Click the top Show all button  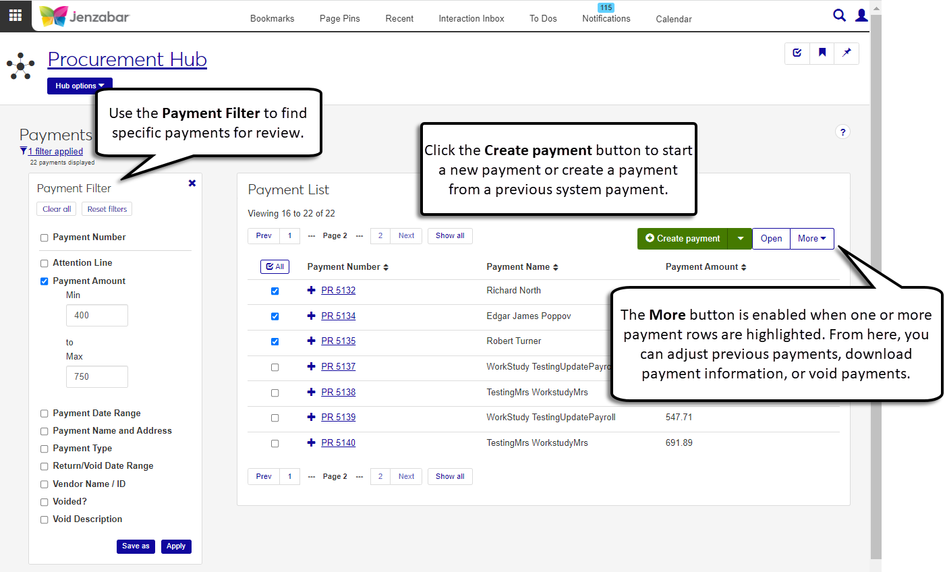pyautogui.click(x=450, y=236)
